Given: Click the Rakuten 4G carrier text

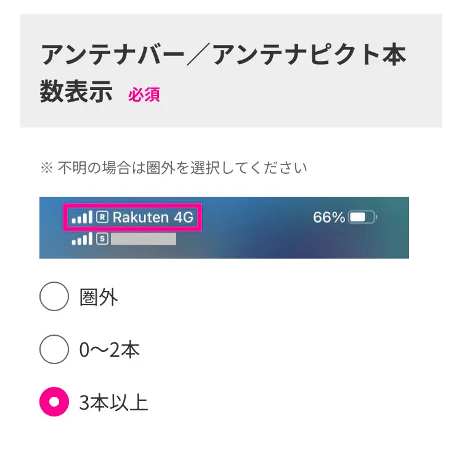Looking at the screenshot, I should 153,217.
